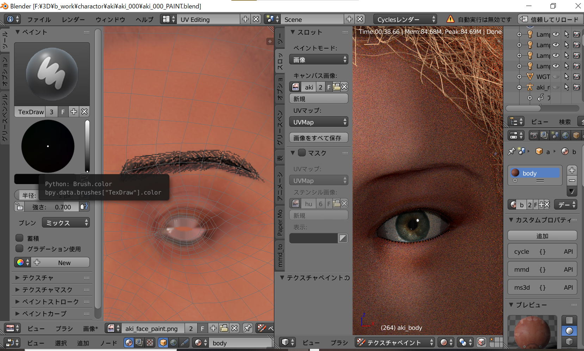Image resolution: width=584 pixels, height=351 pixels.
Task: Click the Blender info editor type icon
Action: pyautogui.click(x=11, y=19)
